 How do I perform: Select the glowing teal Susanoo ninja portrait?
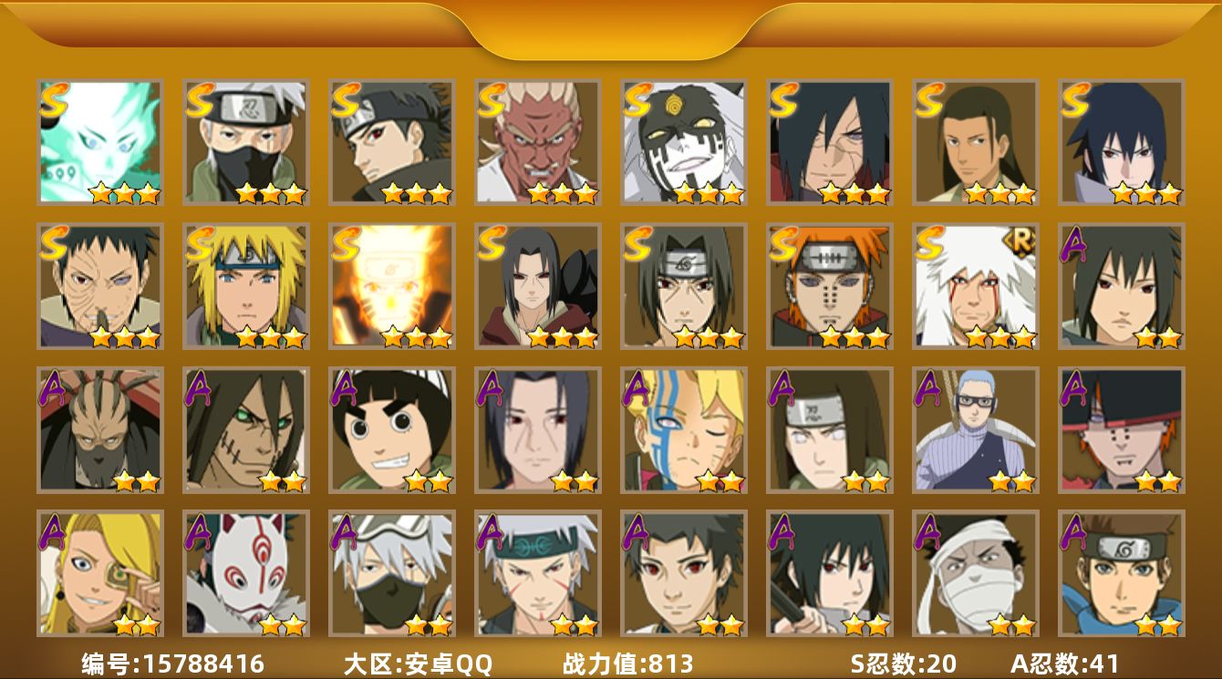[99, 142]
